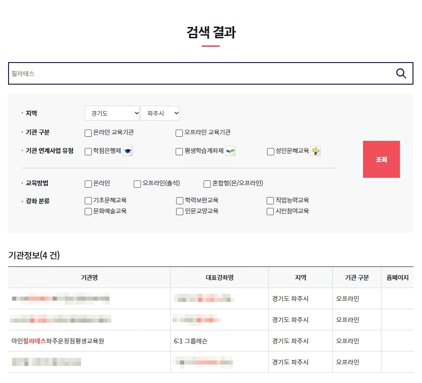
Task: Click the 성인문해교육 icon
Action: pyautogui.click(x=315, y=151)
